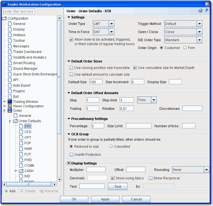This screenshot has width=213, height=206.
Task: Click the News Configuration RSS icon
Action: [10, 106]
